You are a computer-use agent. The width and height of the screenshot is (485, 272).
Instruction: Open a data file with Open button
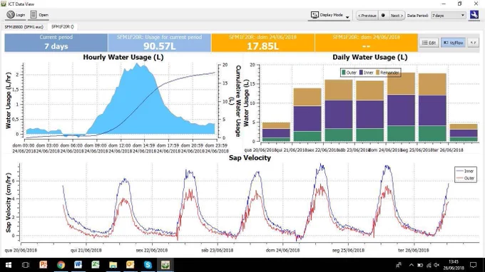click(x=39, y=15)
